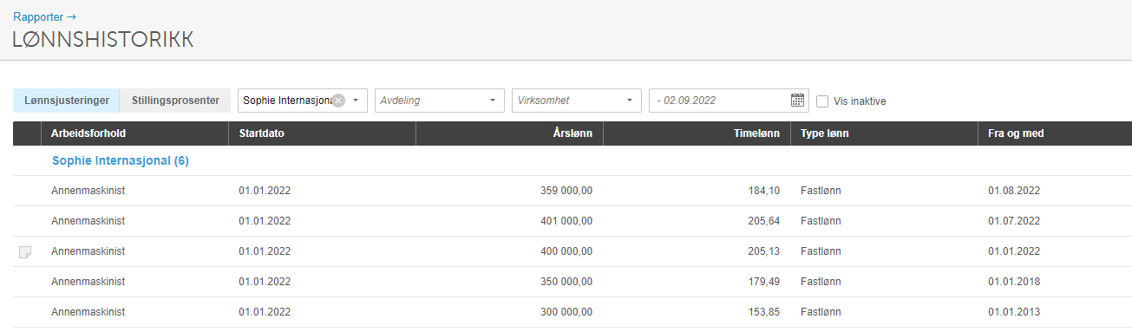Screen dimensions: 1132x332
Task: Click Annenmaskinist in the 359 000,00 row
Action: coord(88,191)
